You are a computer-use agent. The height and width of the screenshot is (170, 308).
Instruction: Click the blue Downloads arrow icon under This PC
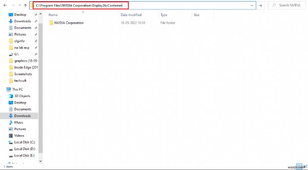[x=11, y=116]
